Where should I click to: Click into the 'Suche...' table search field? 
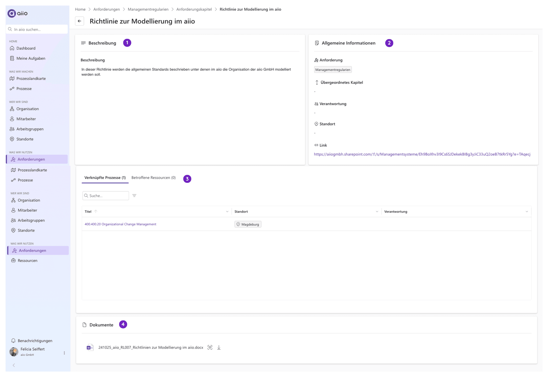pos(106,196)
